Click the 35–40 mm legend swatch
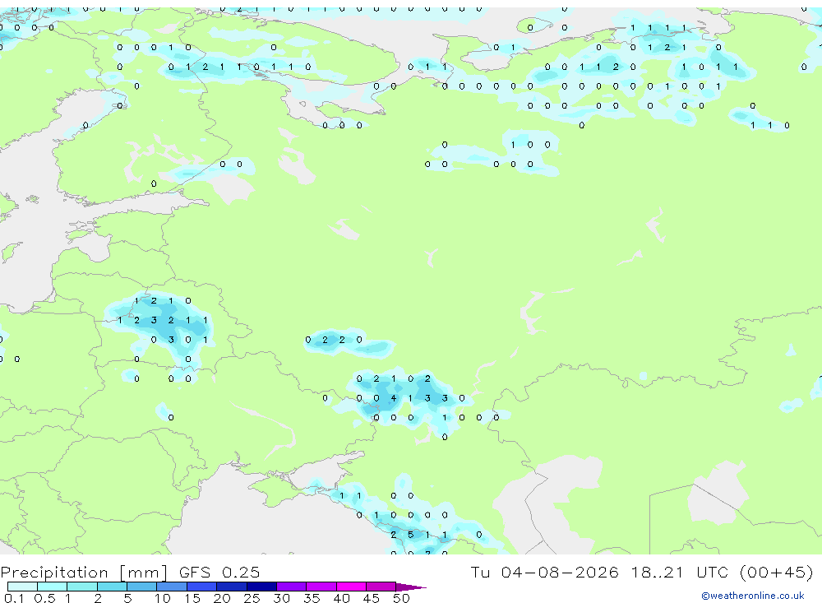The height and width of the screenshot is (603, 822). tap(321, 587)
